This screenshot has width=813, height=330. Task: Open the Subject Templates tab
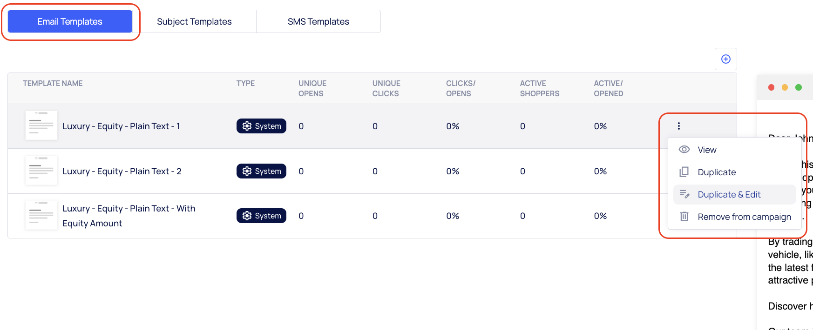tap(194, 21)
